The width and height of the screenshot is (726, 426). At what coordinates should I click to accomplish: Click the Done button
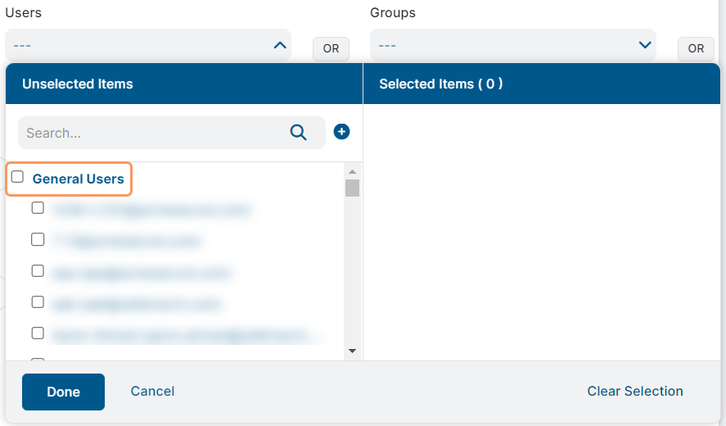tap(63, 392)
